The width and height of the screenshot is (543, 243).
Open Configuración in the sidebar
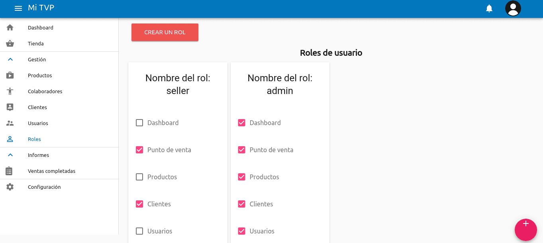pos(59,187)
